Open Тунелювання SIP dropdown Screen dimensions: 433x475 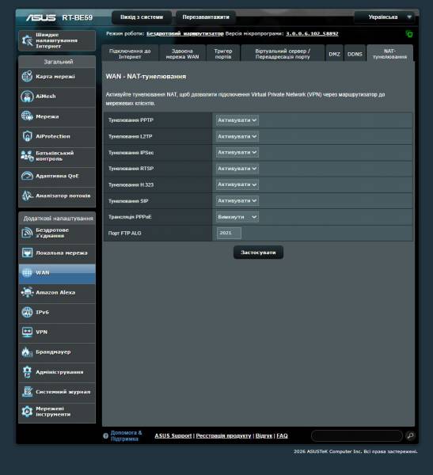click(x=237, y=200)
